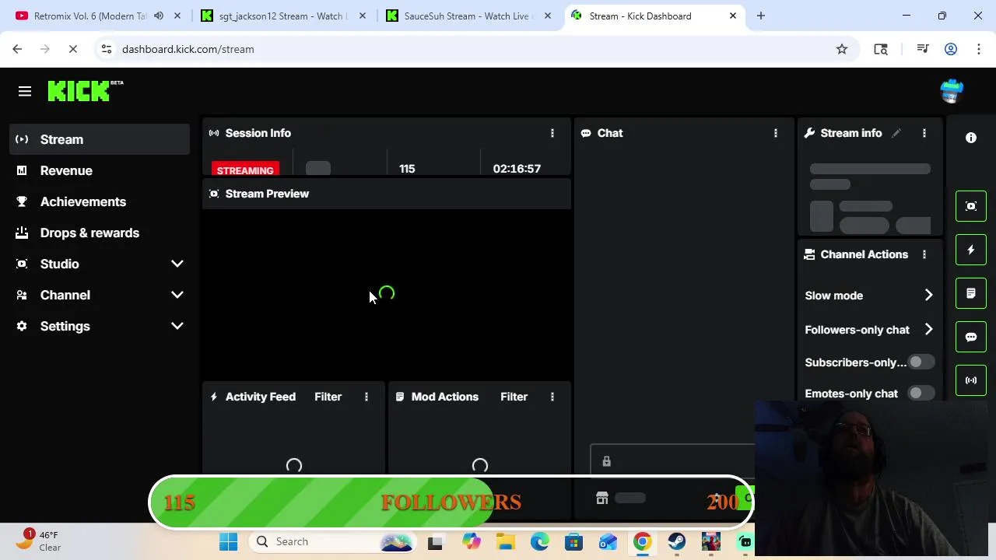Open Activity Feed options menu
This screenshot has height=560, width=996.
coord(366,397)
